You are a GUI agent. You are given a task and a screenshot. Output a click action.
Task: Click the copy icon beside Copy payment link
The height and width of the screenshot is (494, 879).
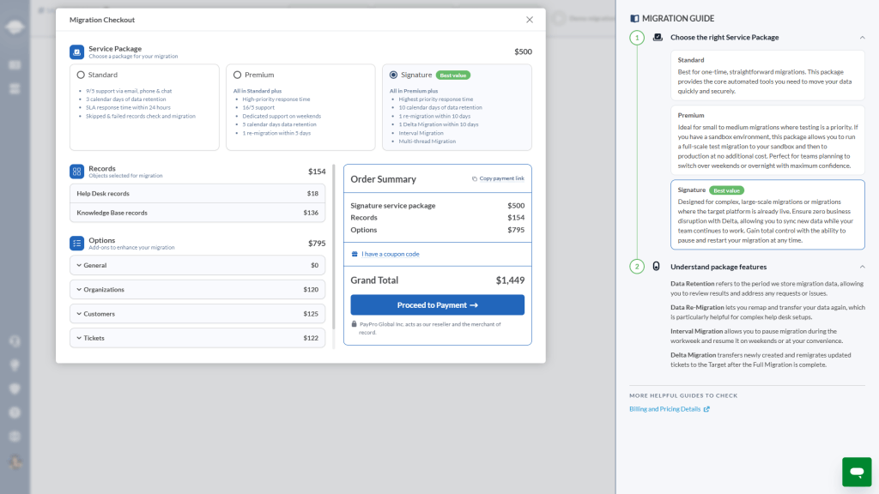point(474,178)
